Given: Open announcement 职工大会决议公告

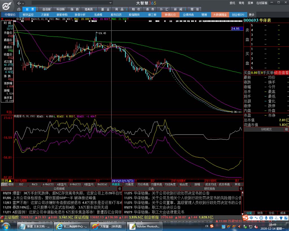Looking at the screenshot, I should [152, 207].
